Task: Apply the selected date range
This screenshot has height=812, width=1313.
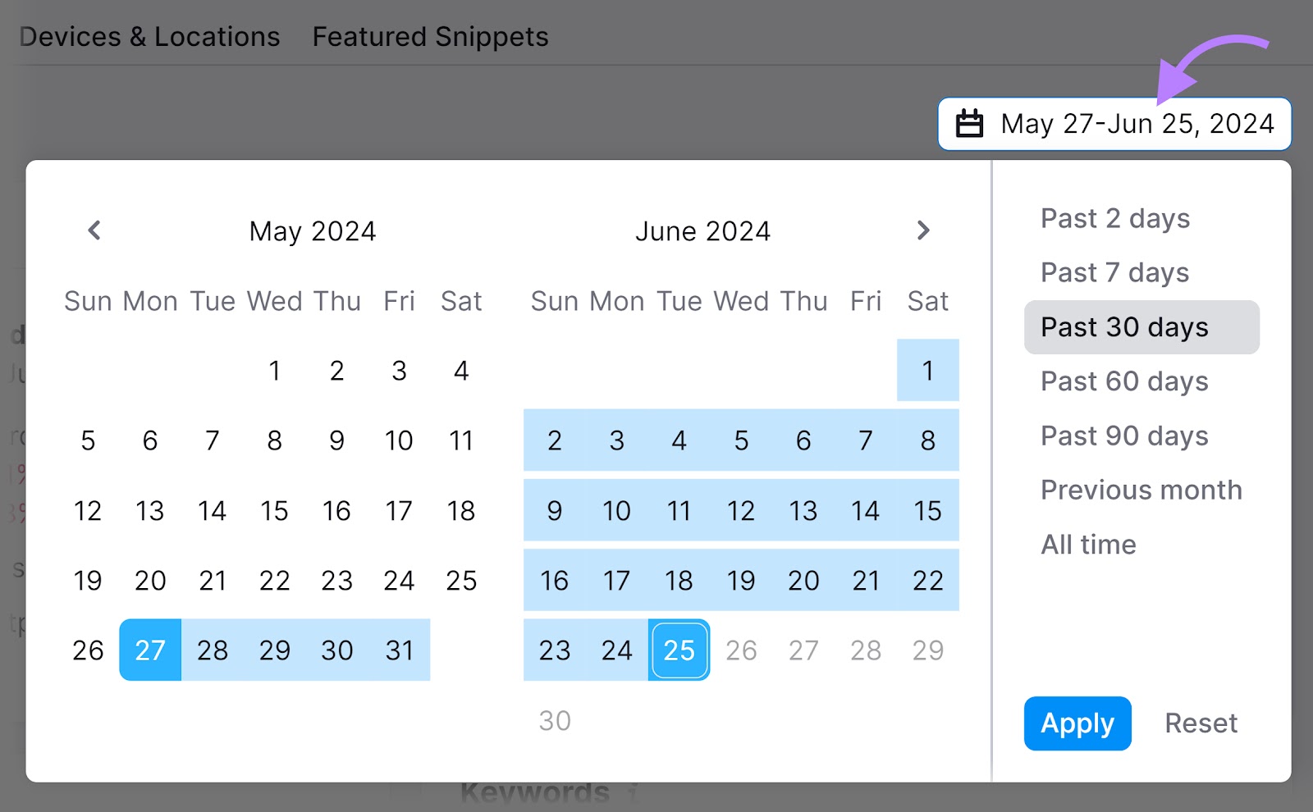Action: tap(1077, 723)
